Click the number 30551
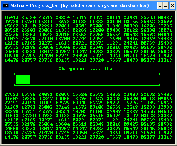Image resolution: width=177 pixels, height=146 pixels. (63, 111)
